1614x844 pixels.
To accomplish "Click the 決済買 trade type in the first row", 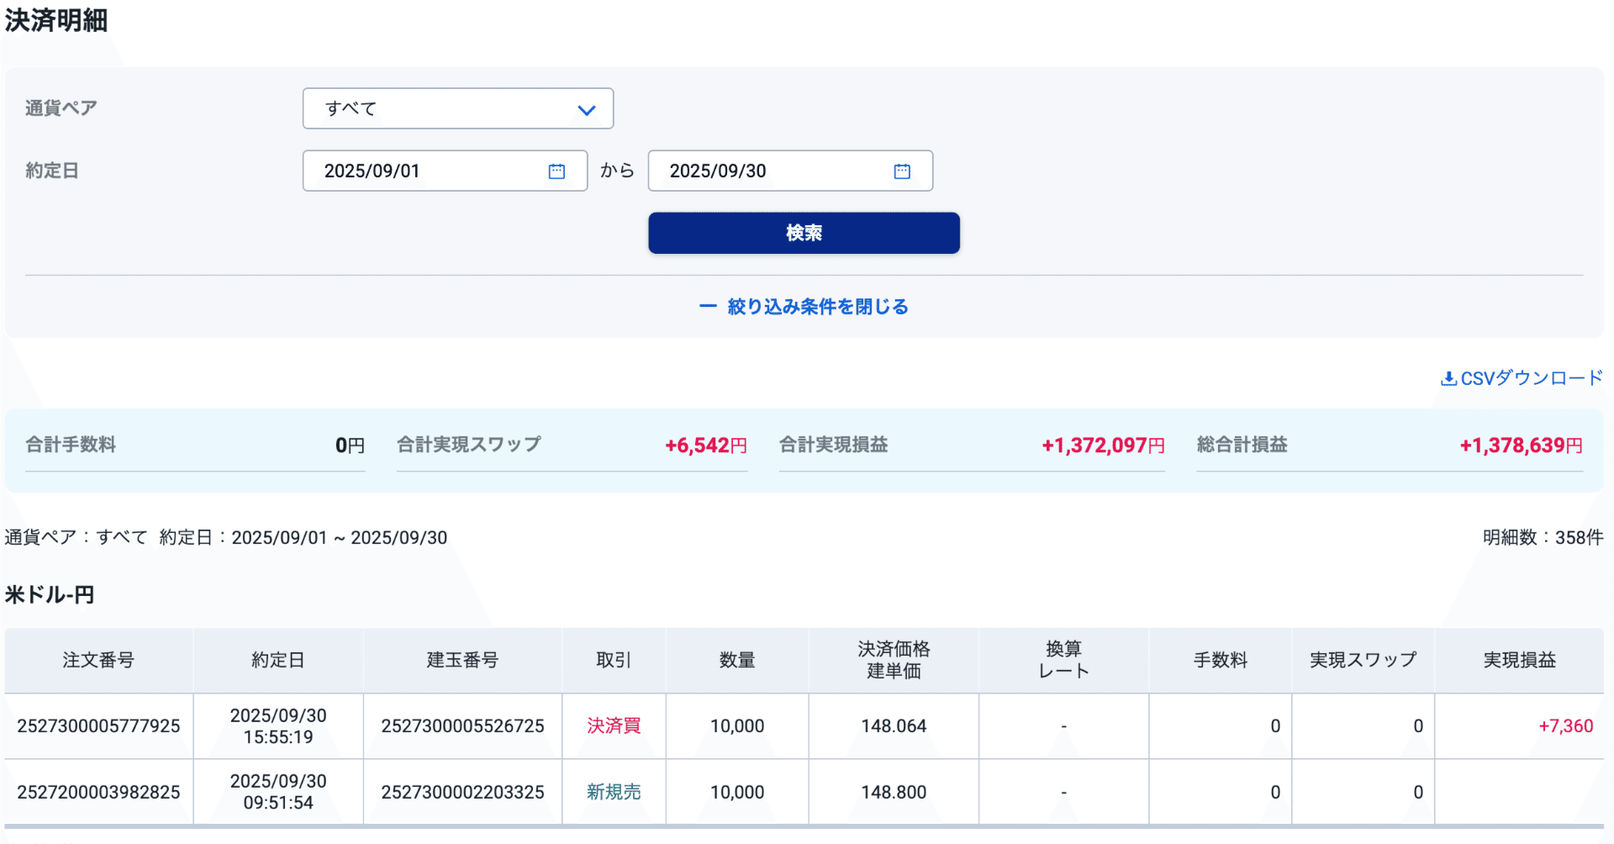I will 613,725.
